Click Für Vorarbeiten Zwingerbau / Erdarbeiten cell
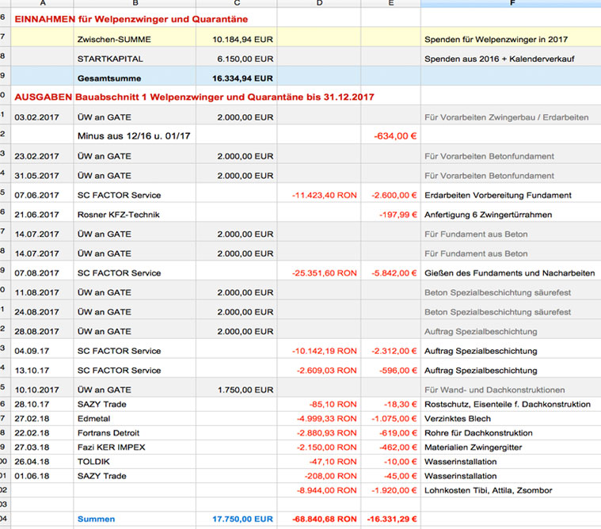The height and width of the screenshot is (529, 601). tap(511, 115)
